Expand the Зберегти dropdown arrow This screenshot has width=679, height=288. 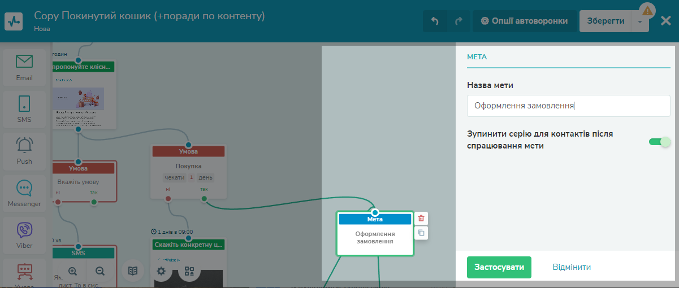click(x=640, y=21)
